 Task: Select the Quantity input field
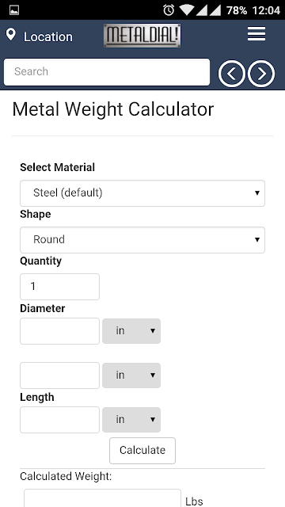60,287
